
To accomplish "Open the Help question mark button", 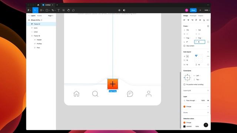I will [x=206, y=125].
